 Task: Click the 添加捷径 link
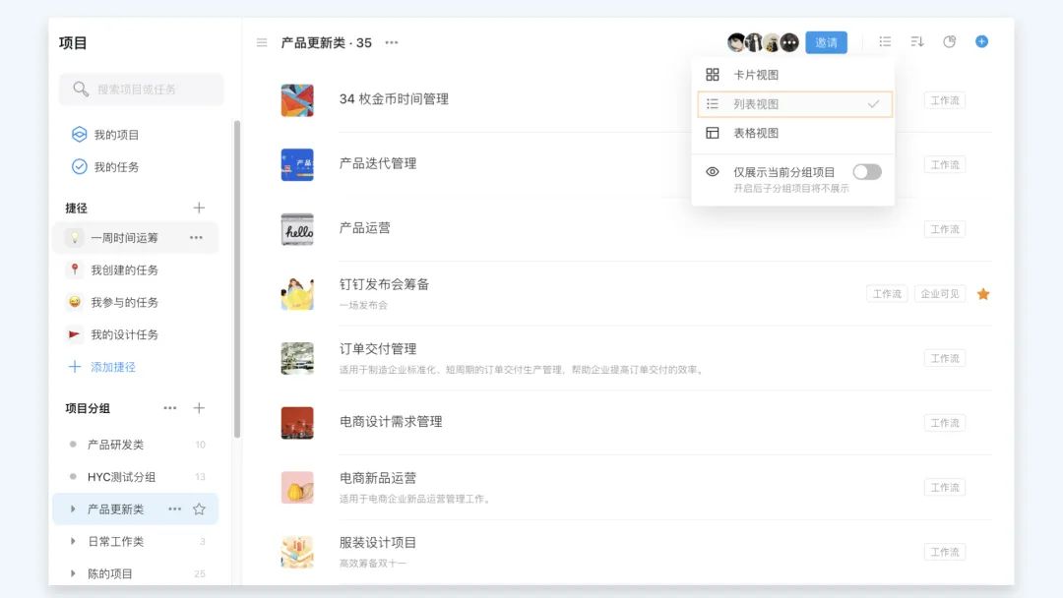[x=112, y=367]
